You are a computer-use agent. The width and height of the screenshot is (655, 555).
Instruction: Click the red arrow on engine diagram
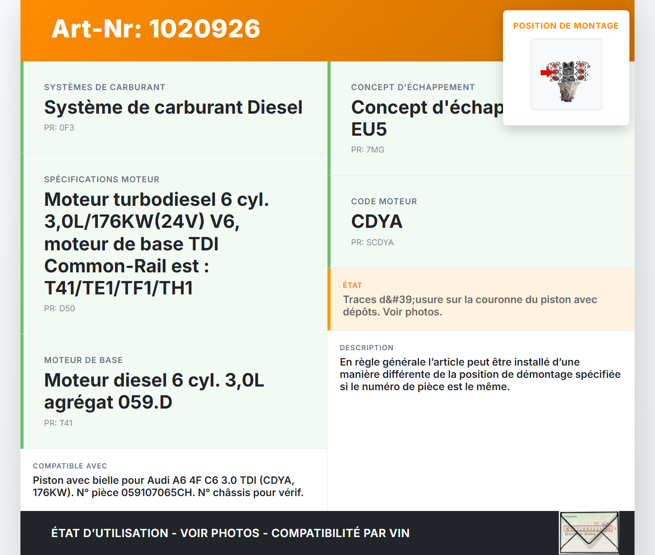tap(546, 73)
